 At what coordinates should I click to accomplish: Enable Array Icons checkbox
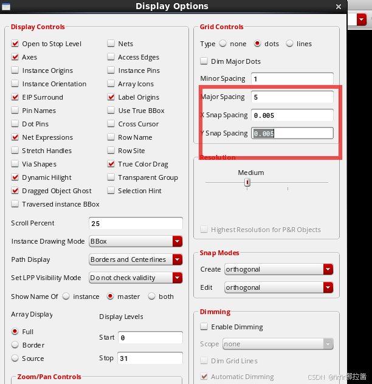[111, 84]
